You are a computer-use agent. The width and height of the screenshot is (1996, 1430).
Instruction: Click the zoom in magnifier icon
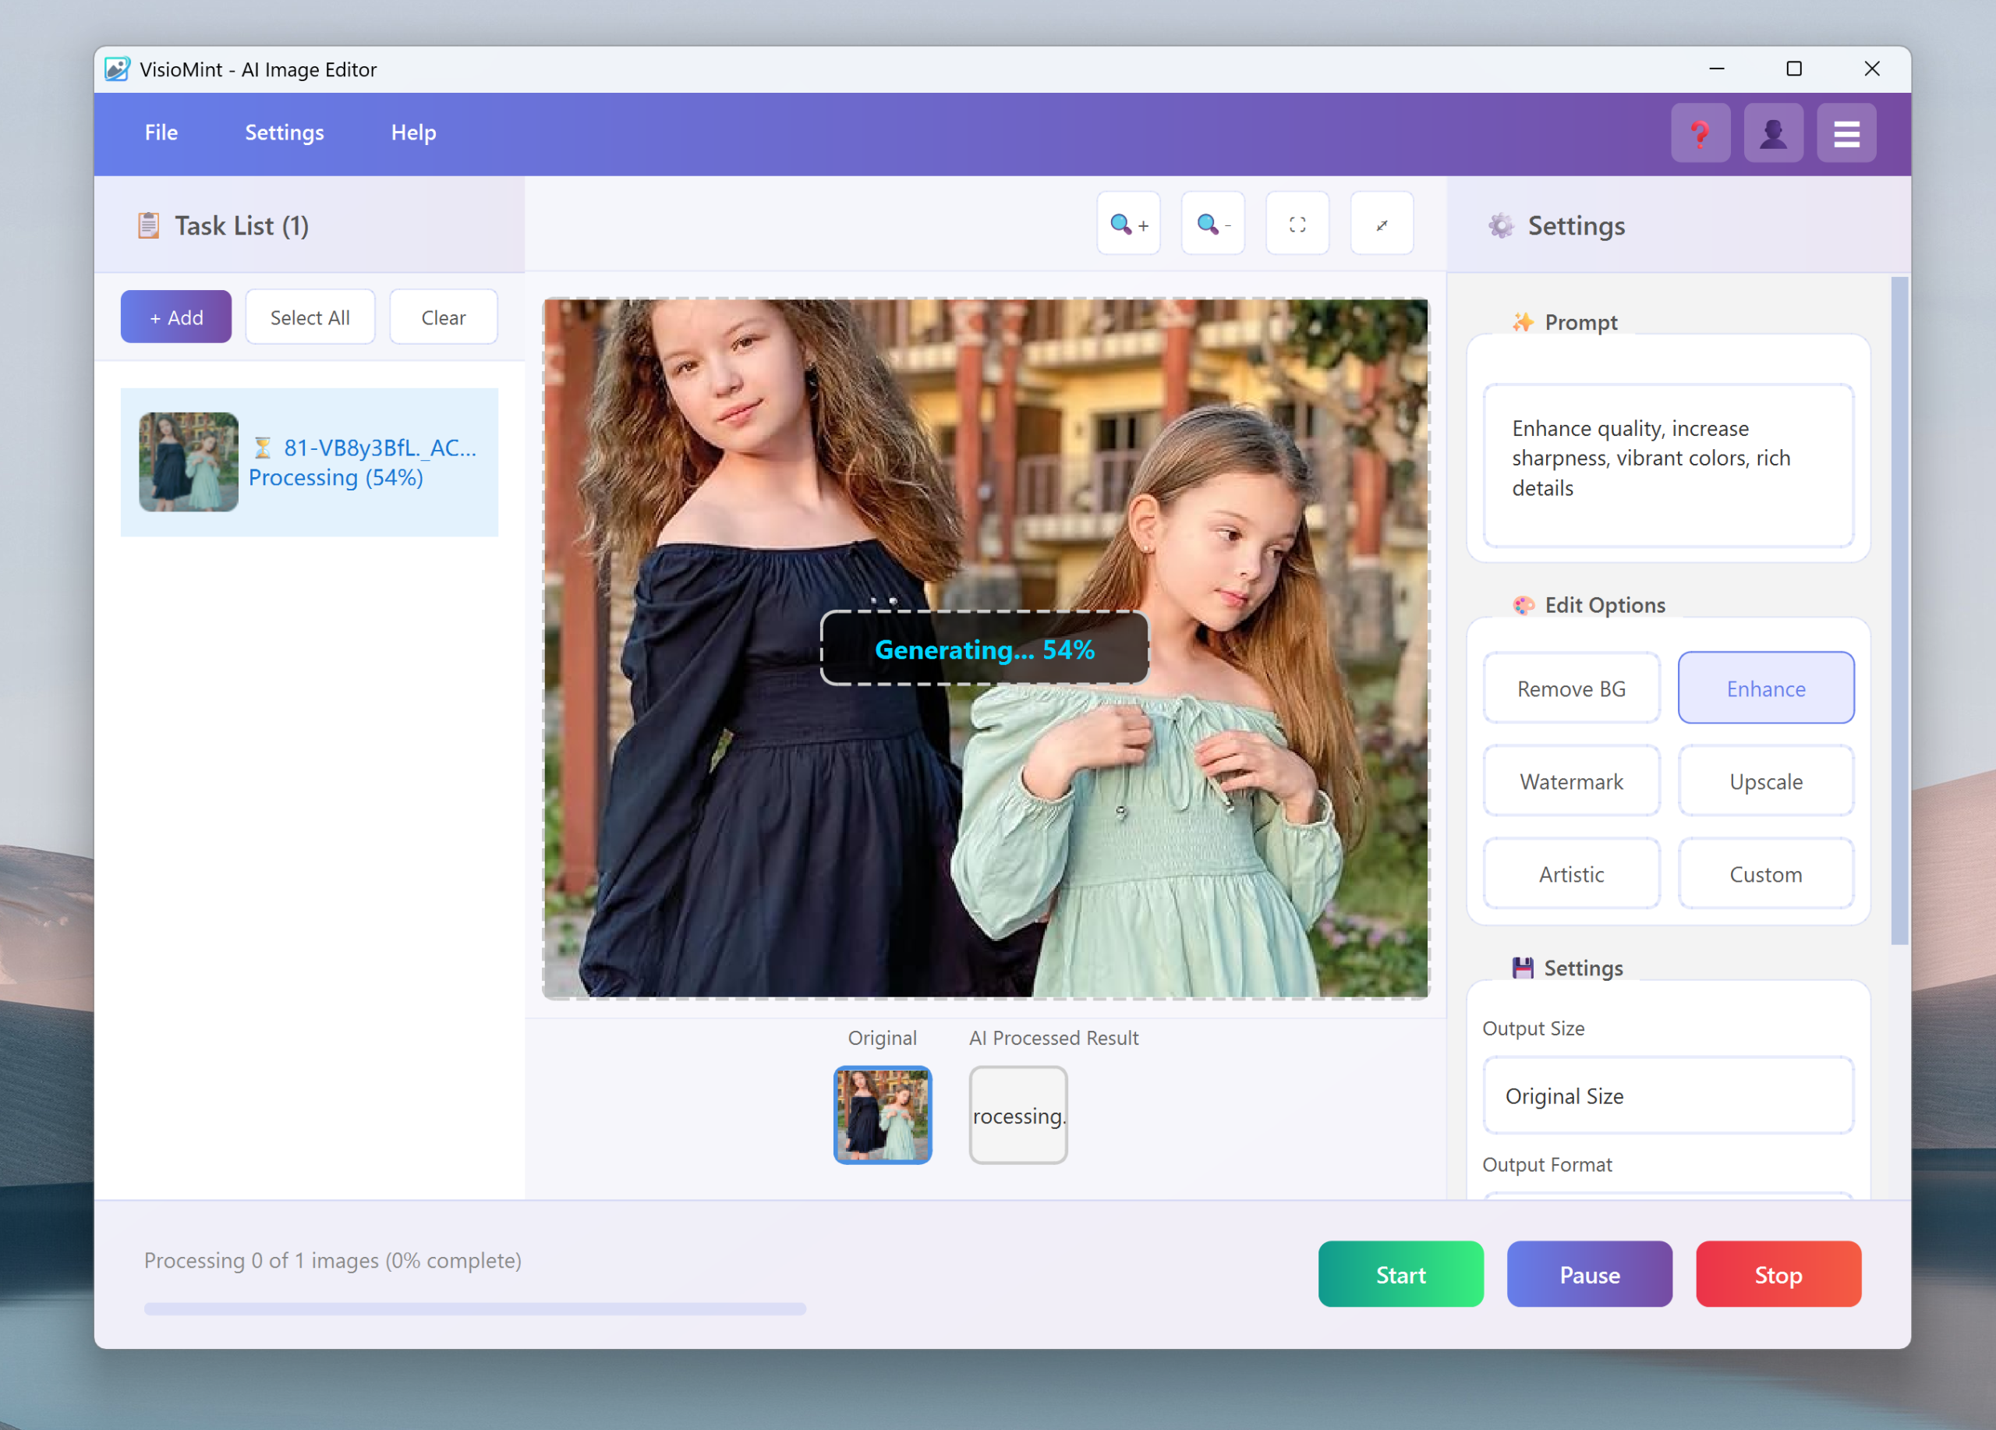1128,225
